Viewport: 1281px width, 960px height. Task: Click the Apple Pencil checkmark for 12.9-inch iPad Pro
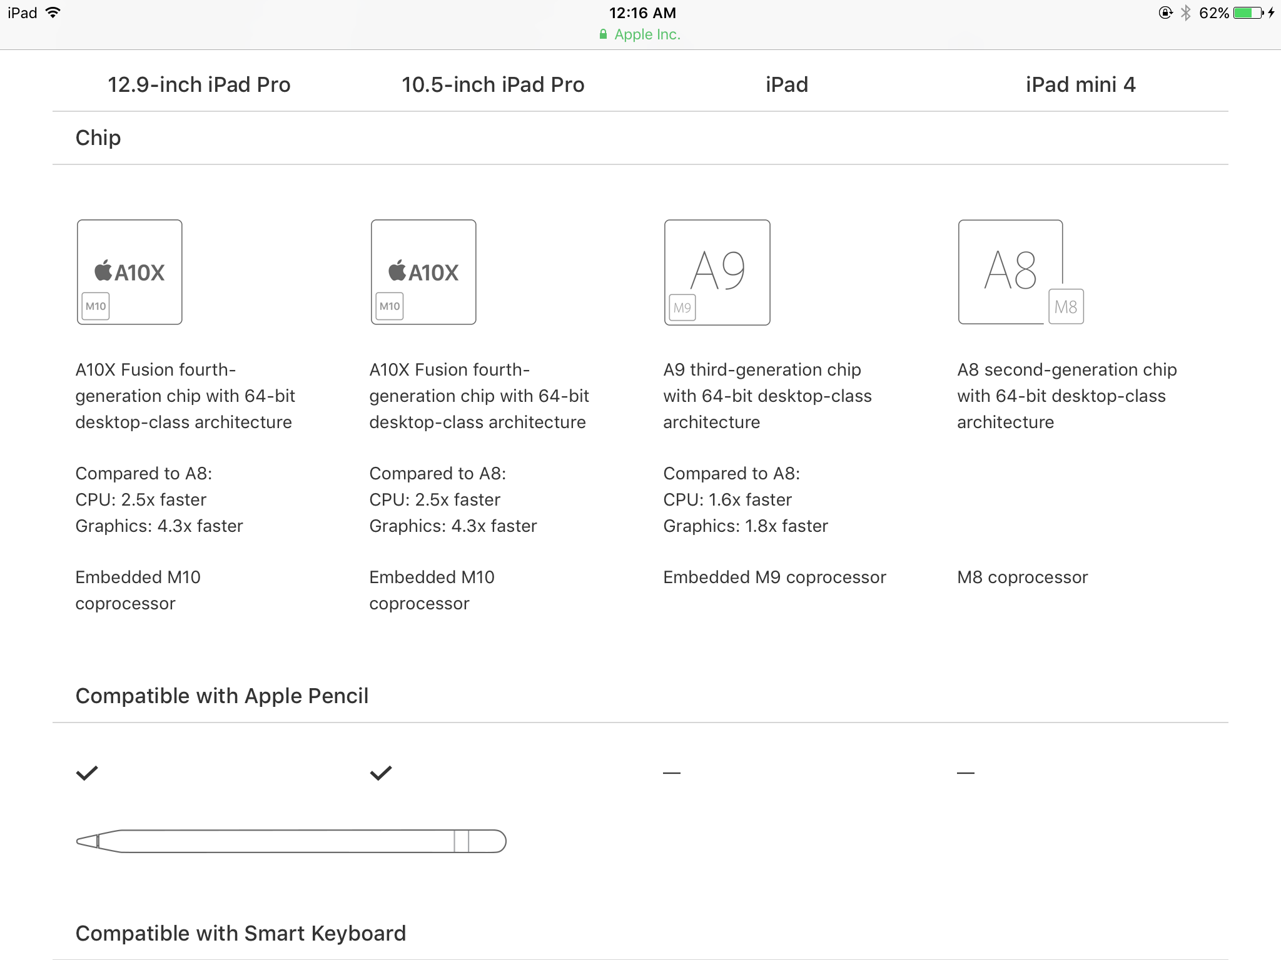pyautogui.click(x=87, y=773)
